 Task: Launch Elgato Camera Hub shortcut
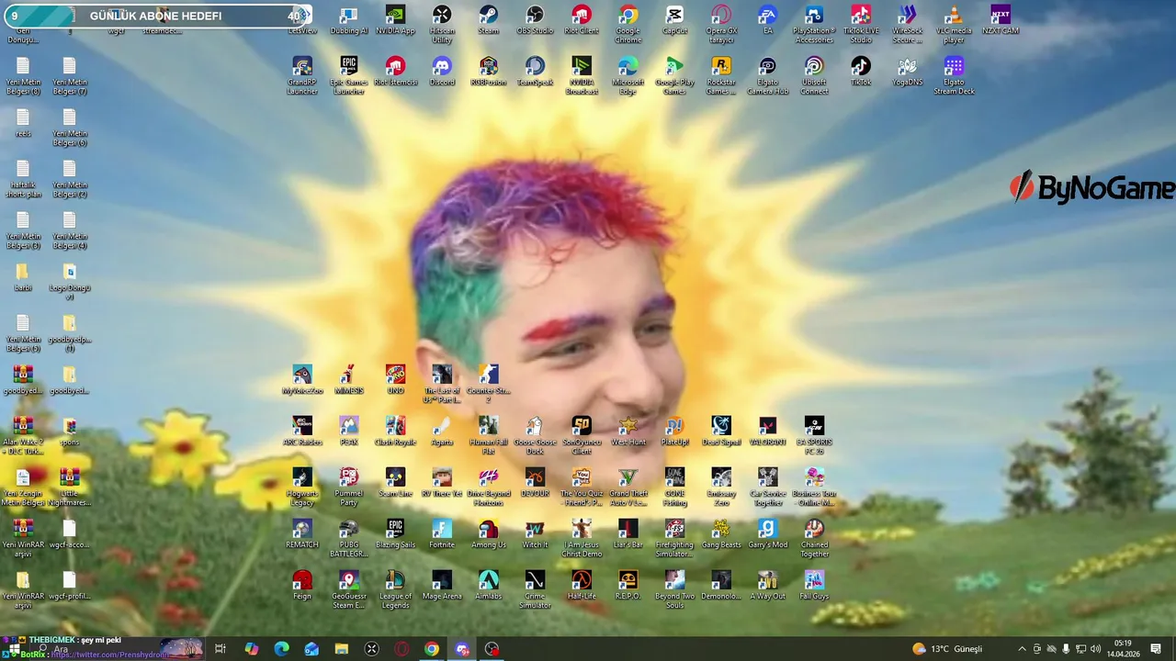[x=767, y=76]
